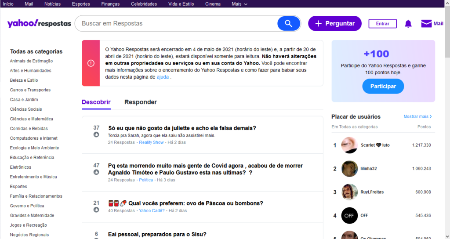Click Mostrar mais in user leaderboard
Image resolution: width=450 pixels, height=239 pixels.
pyautogui.click(x=417, y=116)
